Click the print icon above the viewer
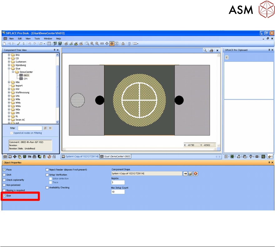The image size is (275, 247). pos(211,50)
